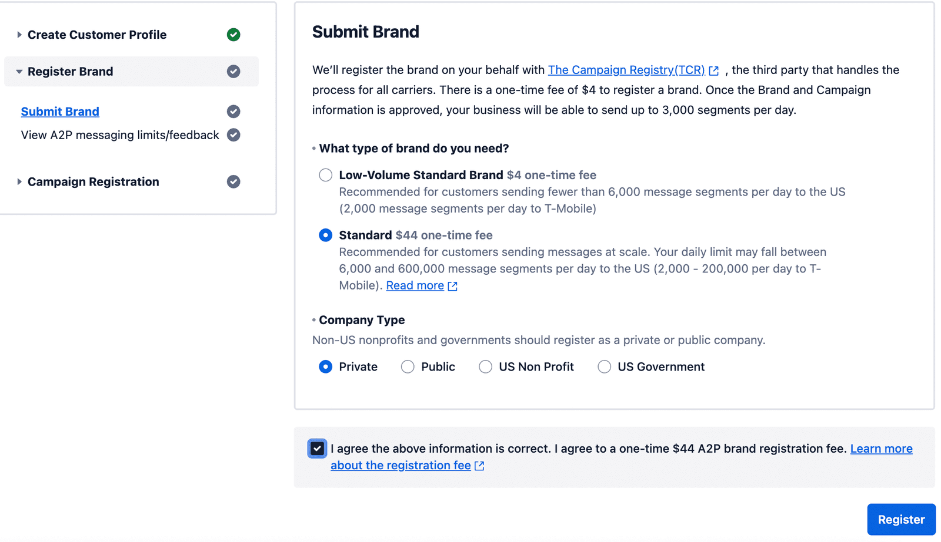Choose US Government company type
Viewport: 941px width, 542px height.
tap(604, 366)
